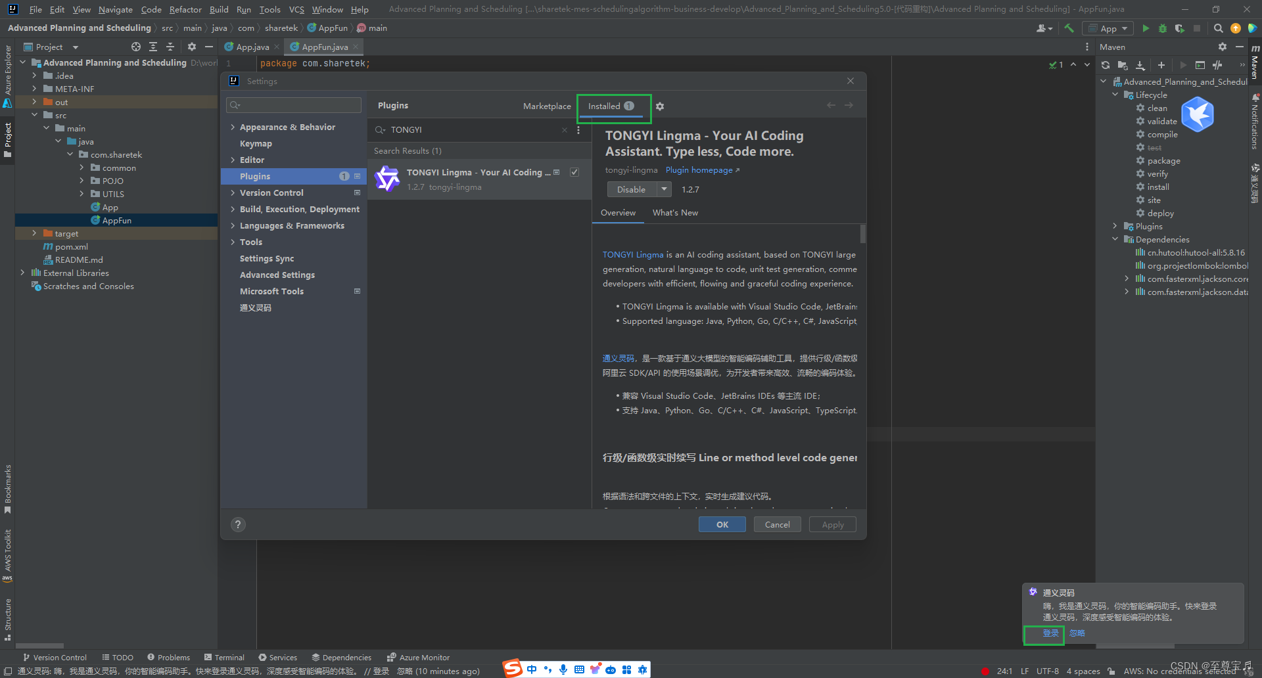Expand Tools settings category
Image resolution: width=1262 pixels, height=678 pixels.
tap(232, 242)
